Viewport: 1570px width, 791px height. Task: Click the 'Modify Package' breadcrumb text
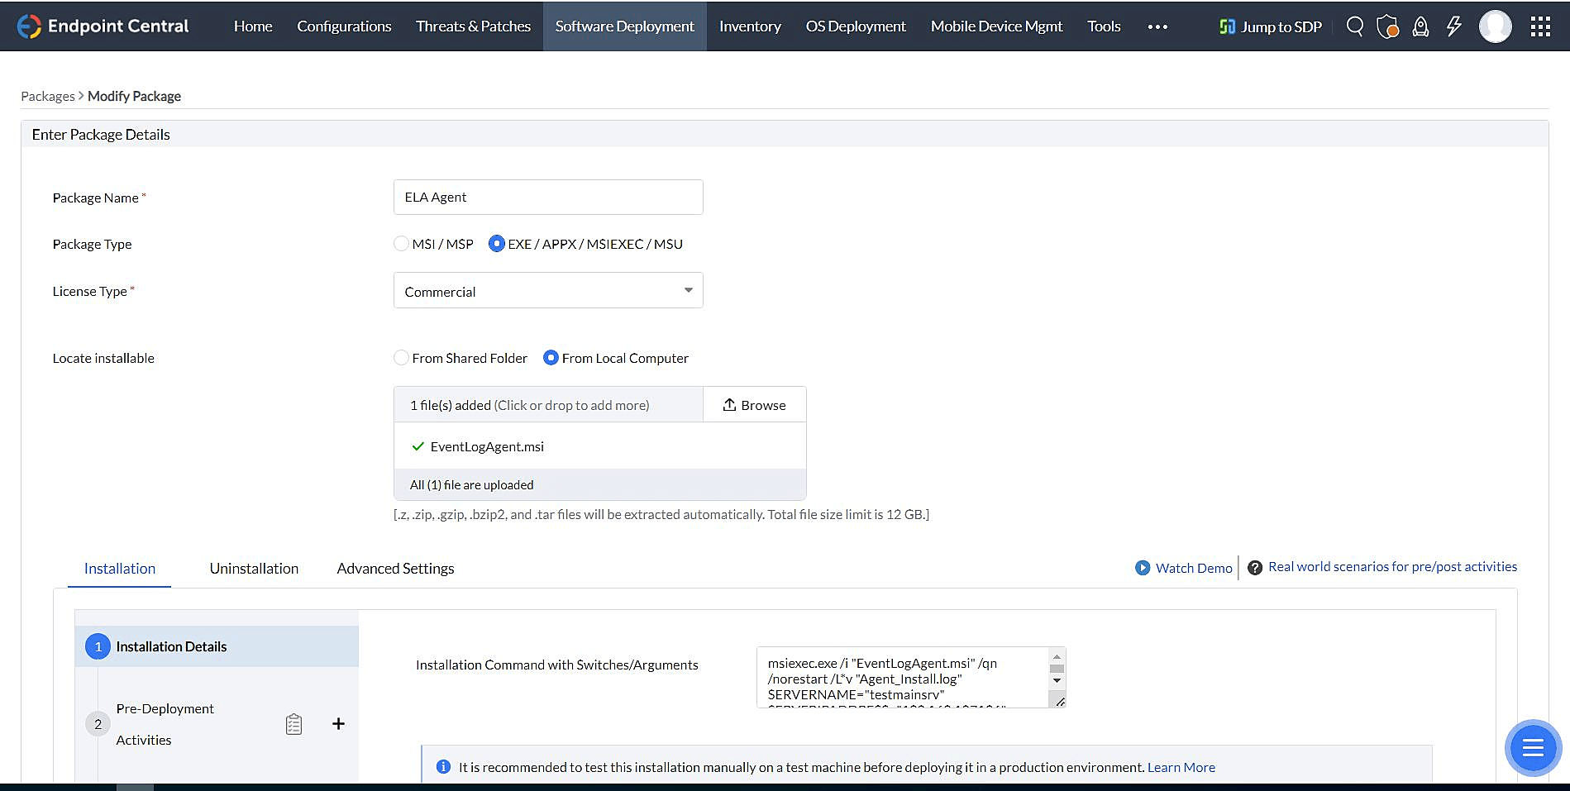pyautogui.click(x=134, y=96)
